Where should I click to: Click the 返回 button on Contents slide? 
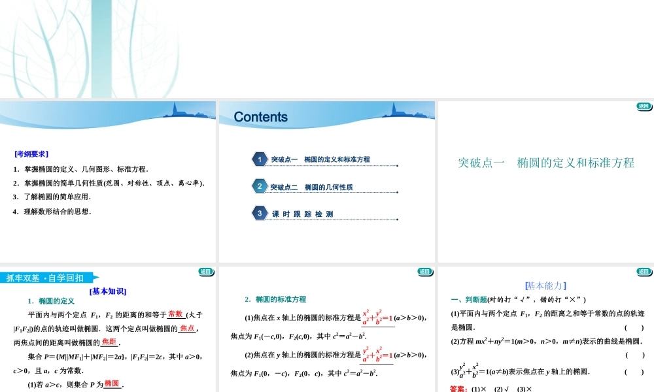point(424,106)
